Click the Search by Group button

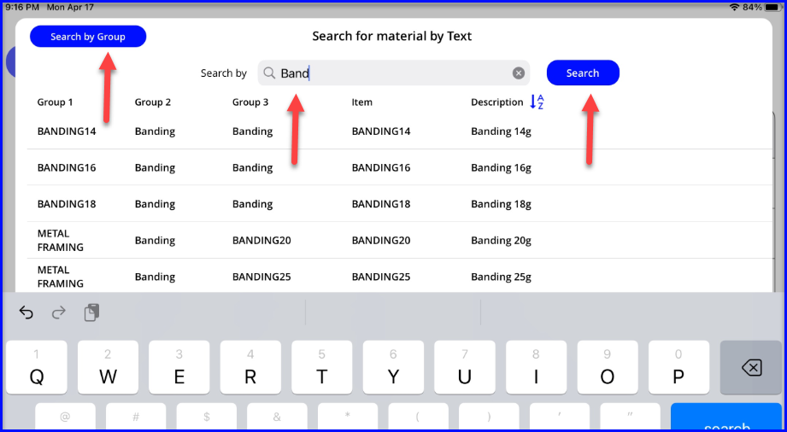[88, 37]
